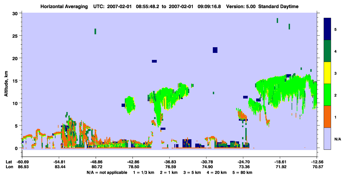352x180 pixels.
Task: Click the dark blue level 5 legend swatch
Action: 327,29
